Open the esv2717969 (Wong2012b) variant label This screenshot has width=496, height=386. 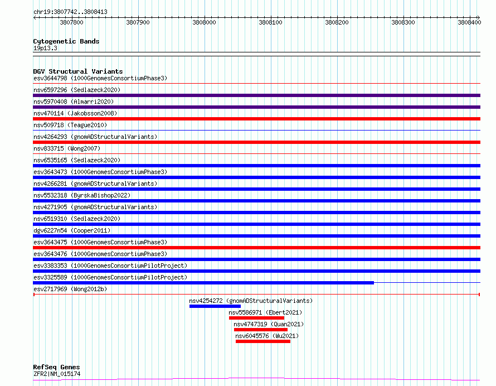coord(70,289)
